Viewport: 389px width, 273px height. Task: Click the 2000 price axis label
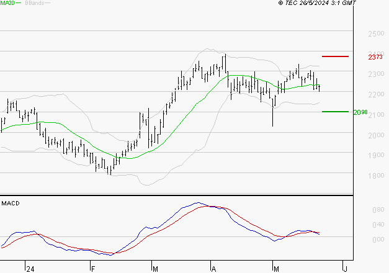(376, 135)
